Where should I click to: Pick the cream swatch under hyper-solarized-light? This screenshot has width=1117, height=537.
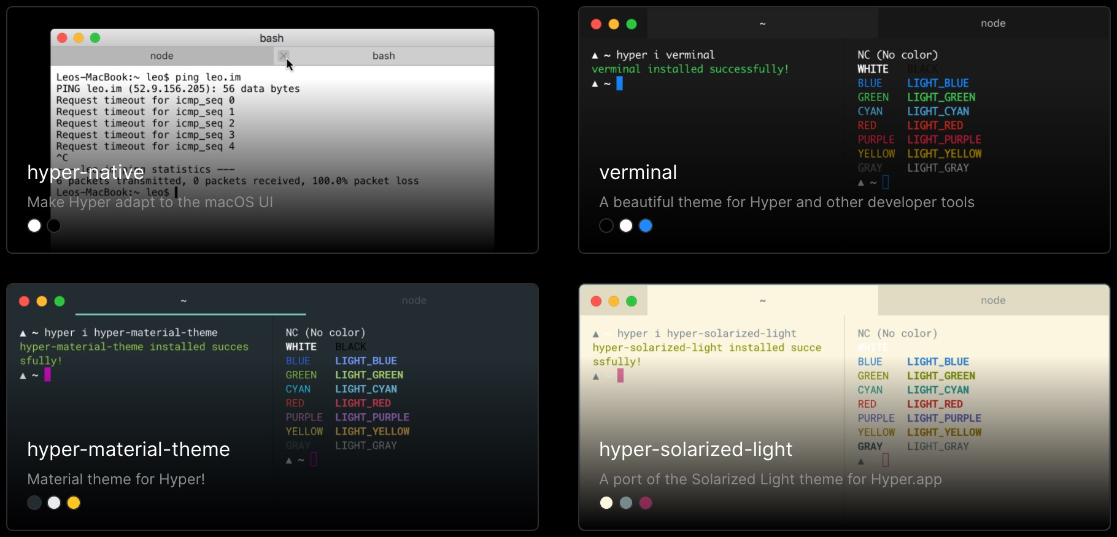[606, 503]
